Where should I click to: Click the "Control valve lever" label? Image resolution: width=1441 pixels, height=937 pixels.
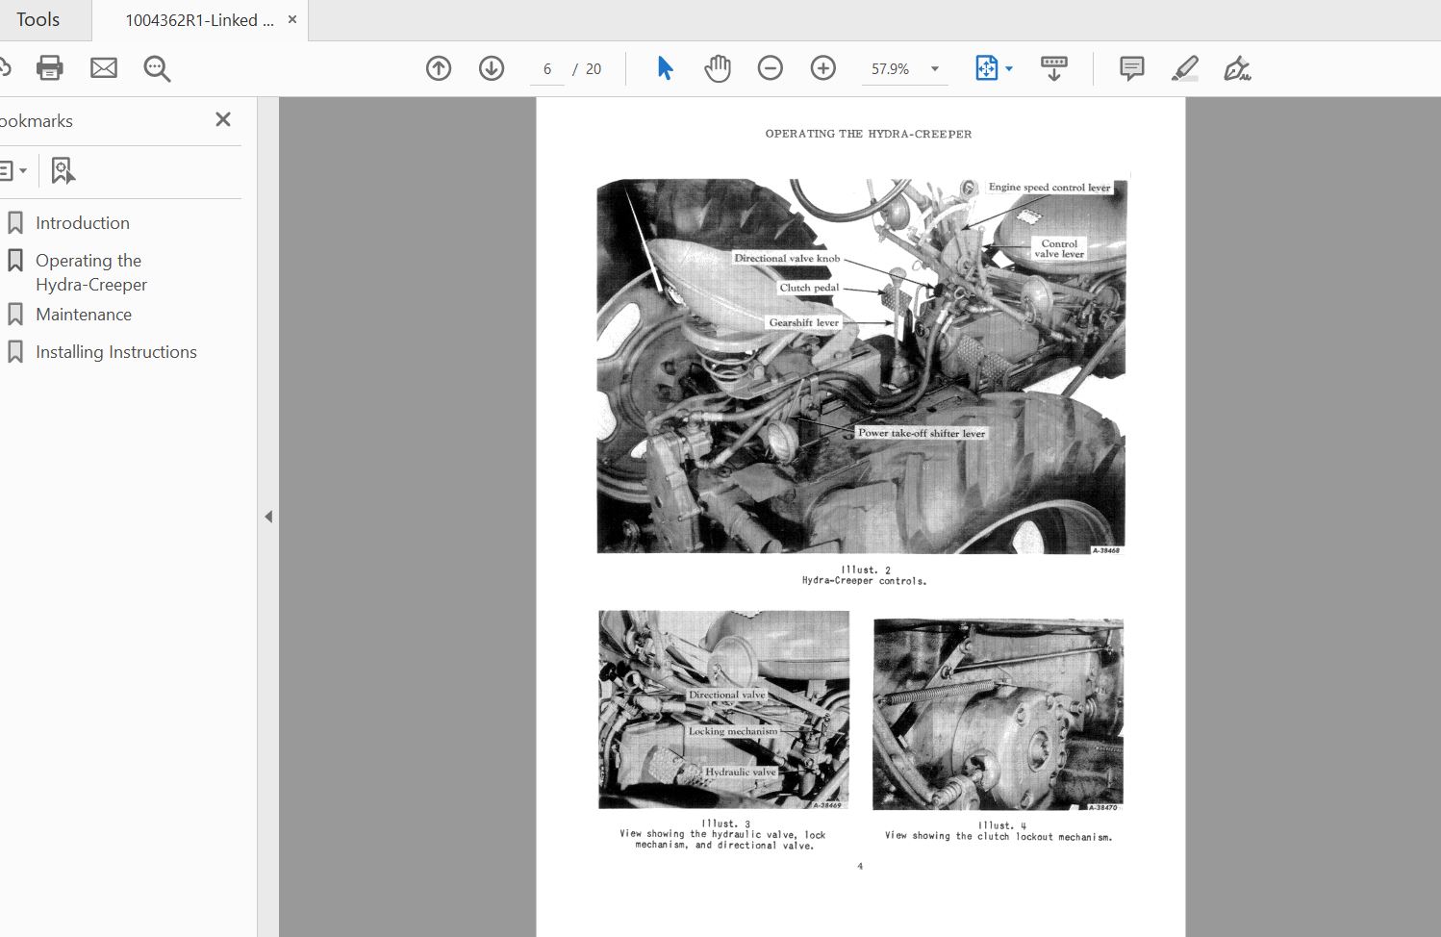pyautogui.click(x=1059, y=248)
